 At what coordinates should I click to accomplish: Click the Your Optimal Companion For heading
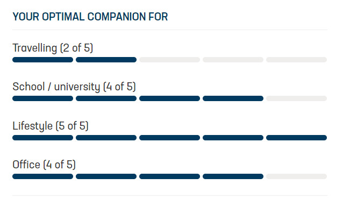point(90,17)
